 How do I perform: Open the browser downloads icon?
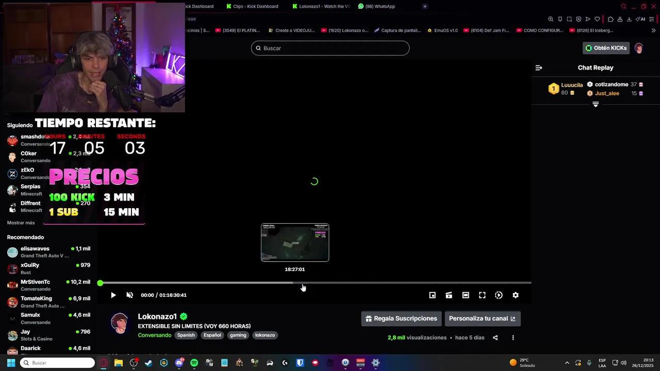point(629,19)
